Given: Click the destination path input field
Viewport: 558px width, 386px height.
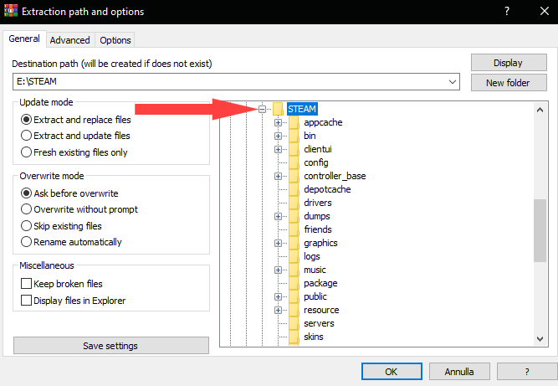Looking at the screenshot, I should coord(236,82).
